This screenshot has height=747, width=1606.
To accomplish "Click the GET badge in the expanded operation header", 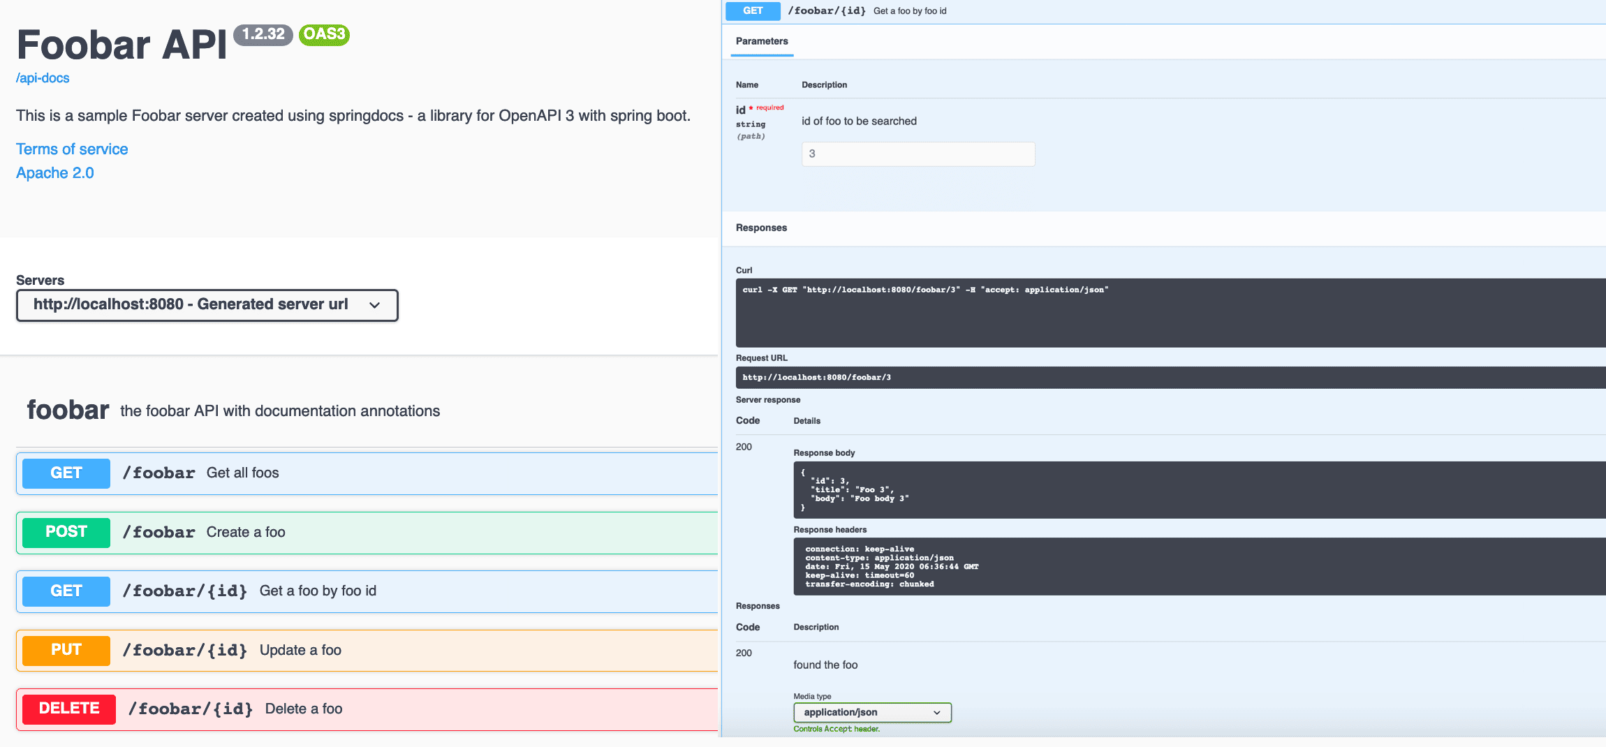I will pyautogui.click(x=752, y=11).
